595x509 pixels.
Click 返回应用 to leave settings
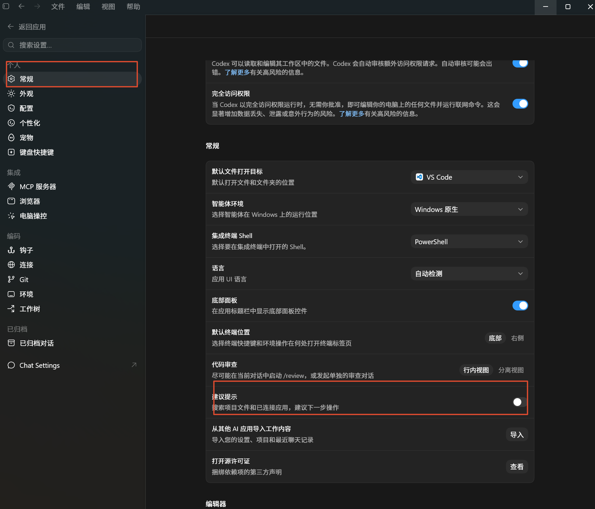(27, 27)
